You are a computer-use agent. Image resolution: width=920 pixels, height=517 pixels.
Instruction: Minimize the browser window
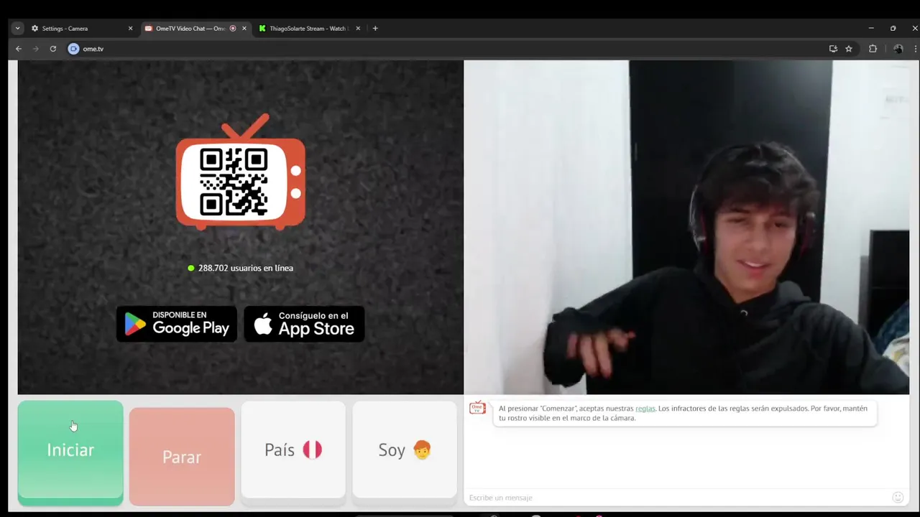[x=871, y=28]
